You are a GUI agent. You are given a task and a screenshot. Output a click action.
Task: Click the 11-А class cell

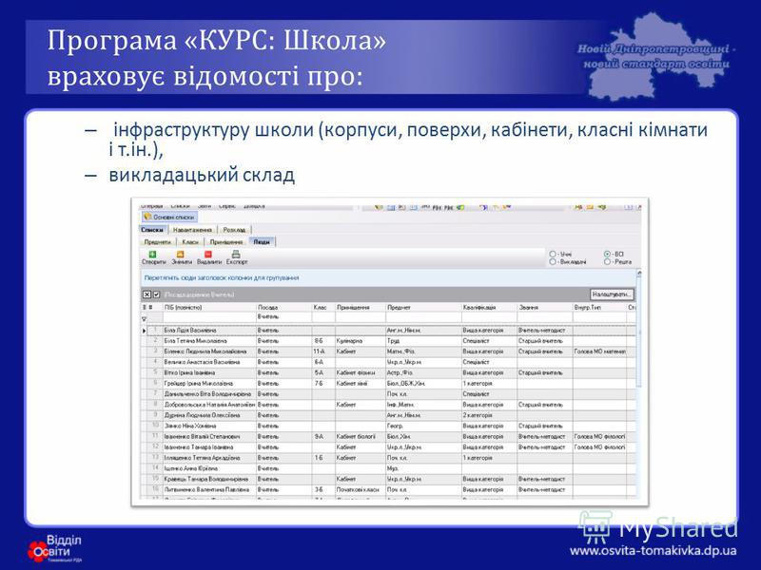323,351
